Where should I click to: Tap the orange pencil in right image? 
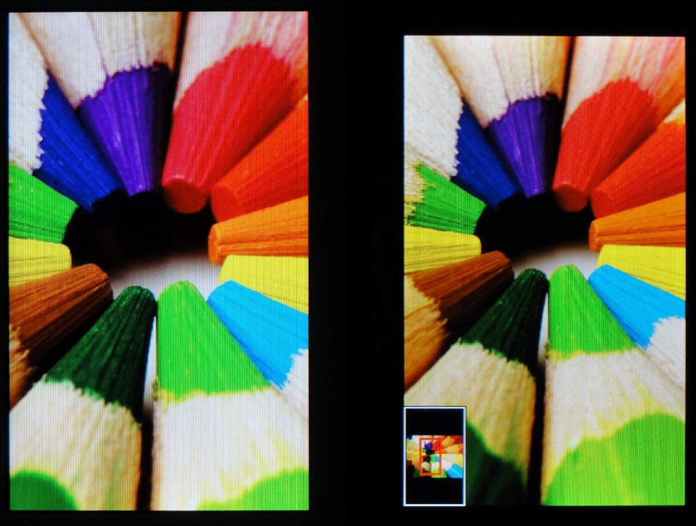[638, 224]
